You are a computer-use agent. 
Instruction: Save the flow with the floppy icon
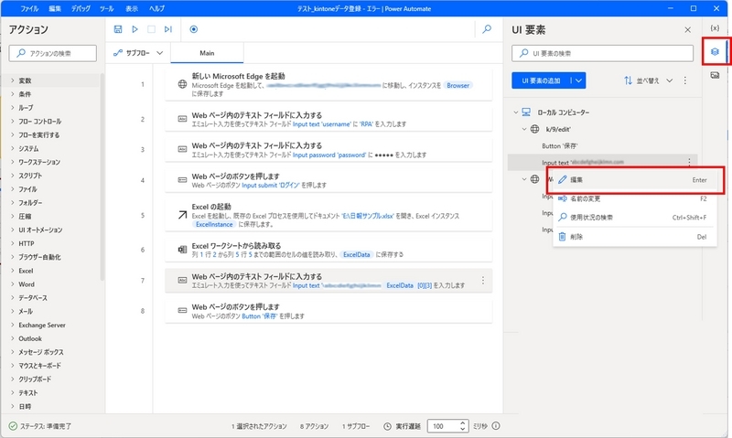pos(118,29)
